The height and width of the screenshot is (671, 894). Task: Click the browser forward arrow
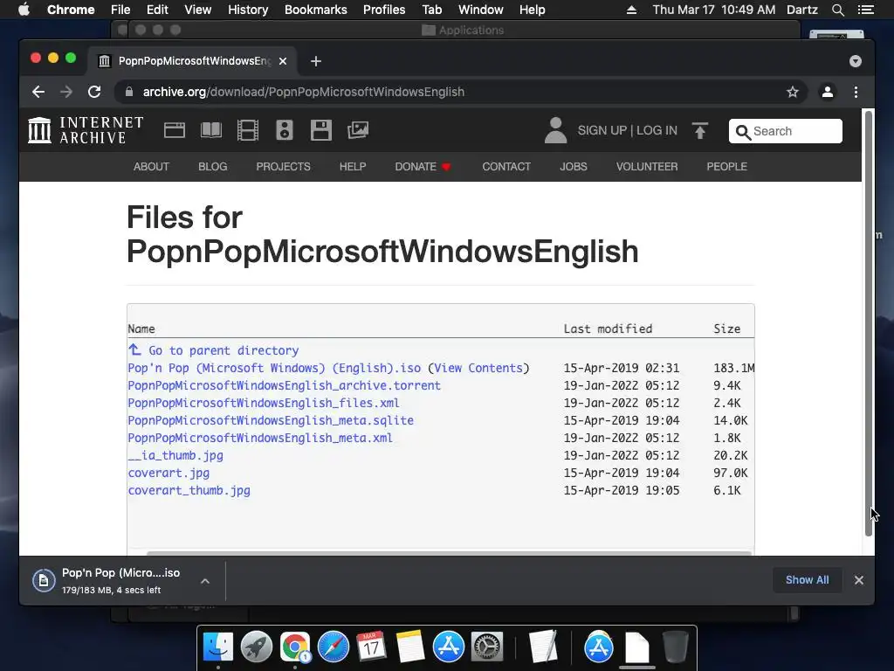pos(66,92)
